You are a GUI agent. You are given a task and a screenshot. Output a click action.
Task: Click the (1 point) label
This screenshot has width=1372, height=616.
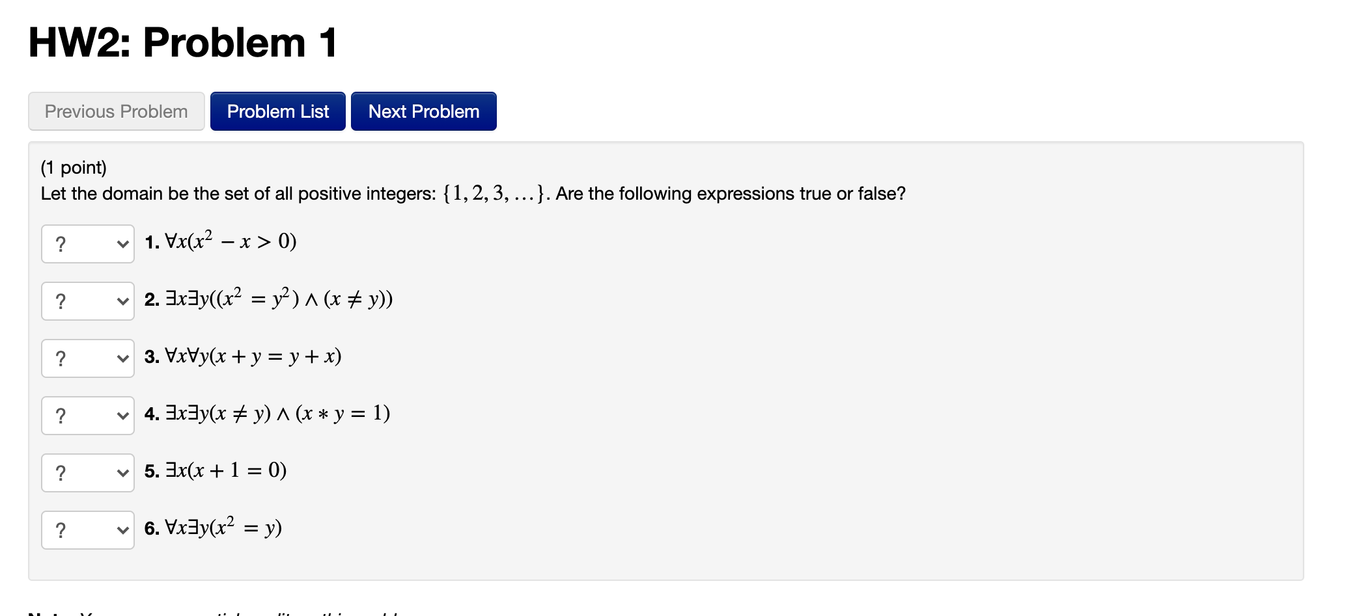coord(74,167)
